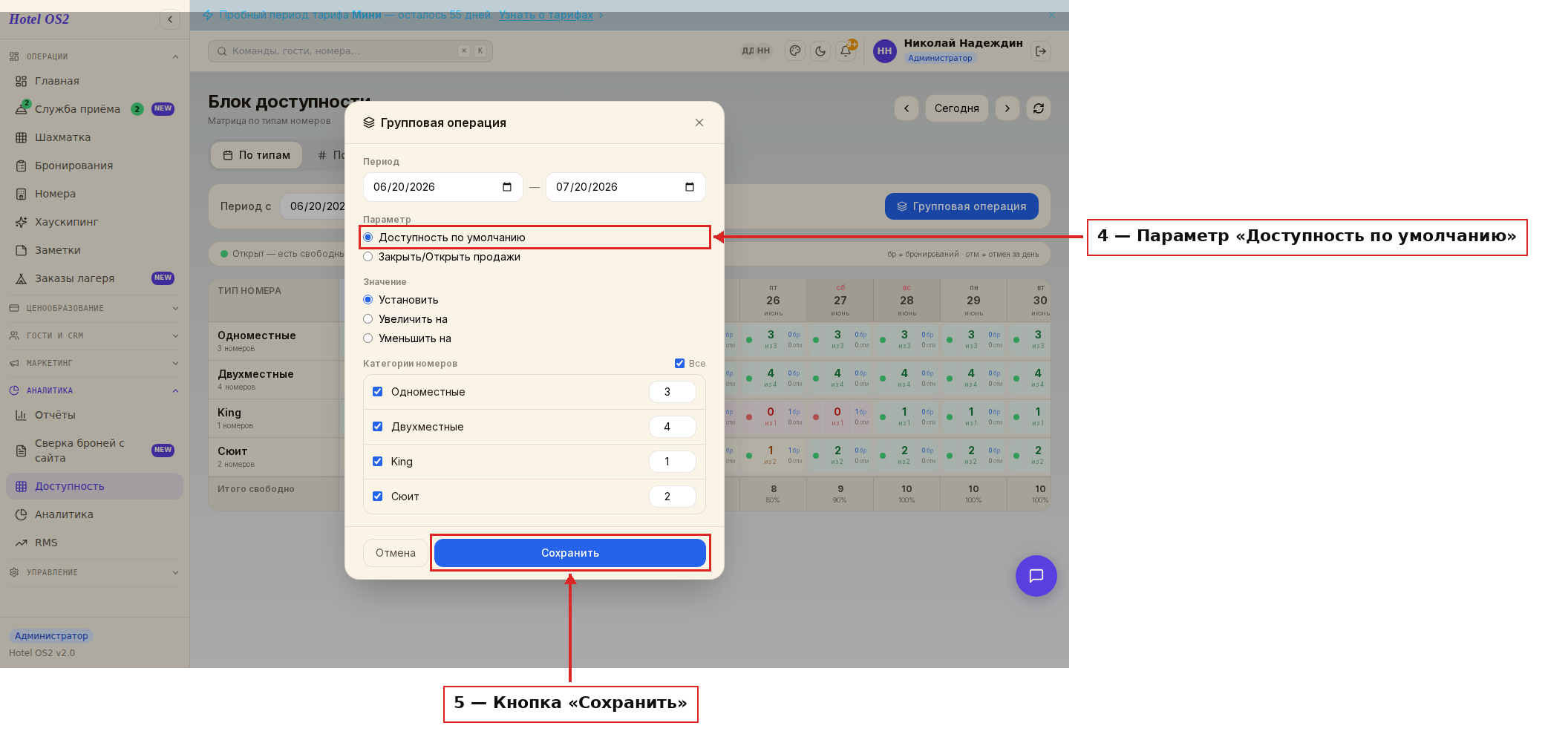Screen dimensions: 1545x740
Task: Toggle dark mode with the moon icon
Action: pos(820,51)
